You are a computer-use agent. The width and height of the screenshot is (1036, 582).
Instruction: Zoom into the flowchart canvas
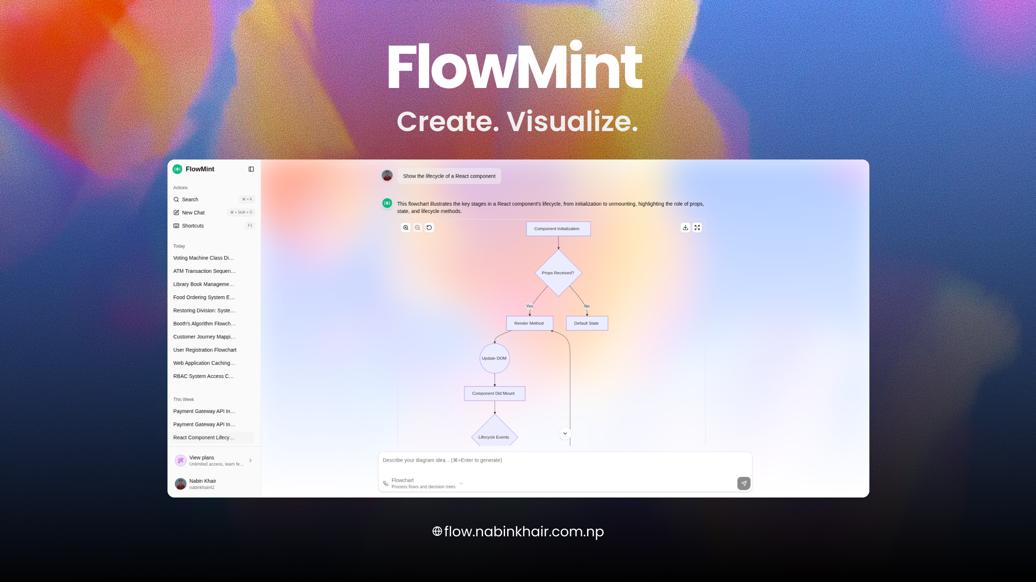coord(406,228)
